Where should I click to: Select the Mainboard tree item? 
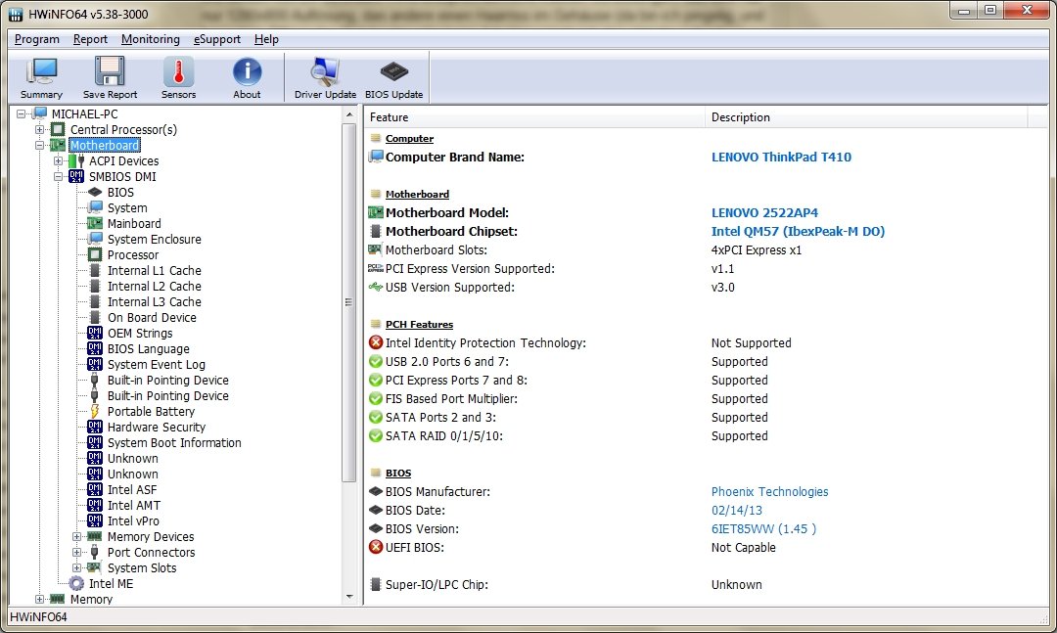[134, 223]
